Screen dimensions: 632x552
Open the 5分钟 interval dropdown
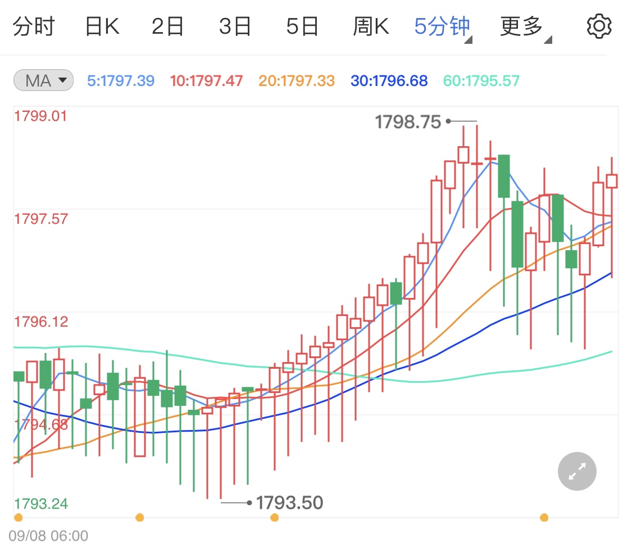pyautogui.click(x=443, y=28)
